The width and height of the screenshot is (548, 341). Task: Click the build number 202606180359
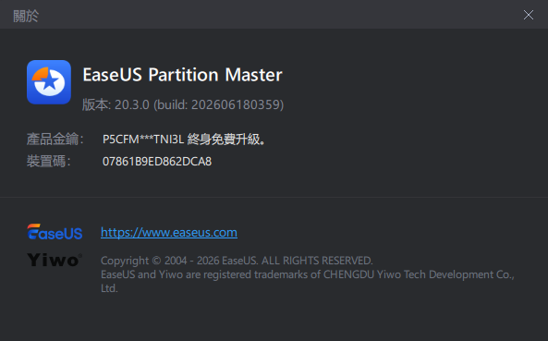click(236, 104)
